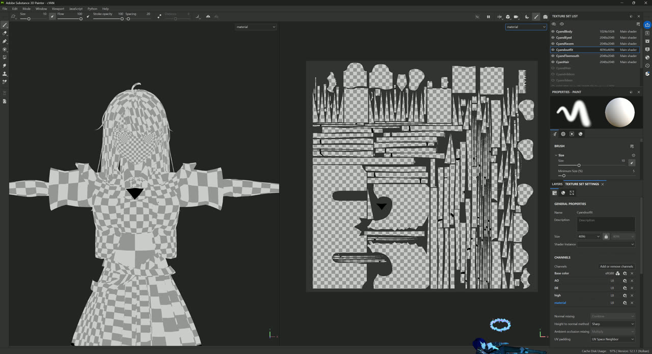Select the Cyandoutfit texture set row
Viewport: 652px width, 354px height.
pos(595,50)
